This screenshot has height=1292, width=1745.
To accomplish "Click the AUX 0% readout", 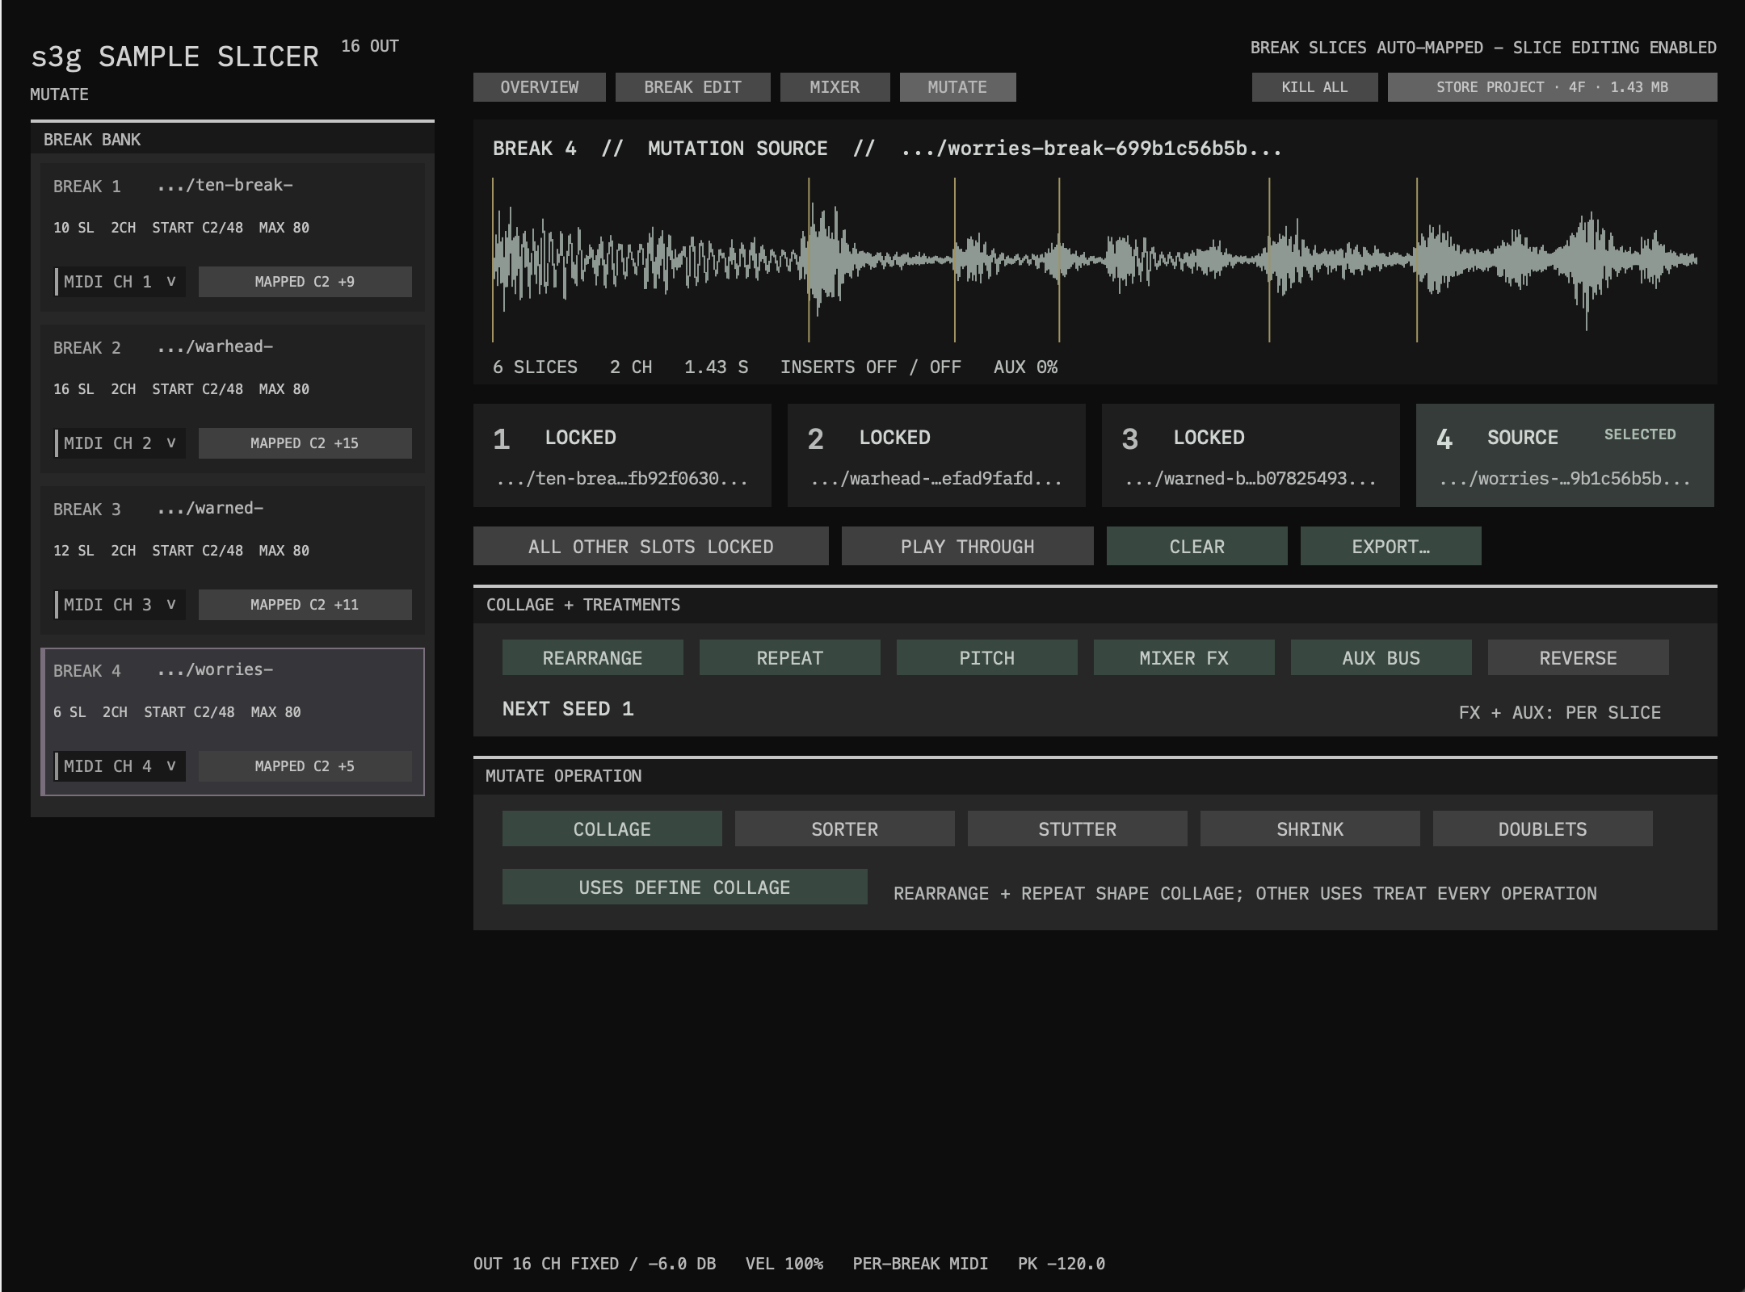I will [1025, 367].
